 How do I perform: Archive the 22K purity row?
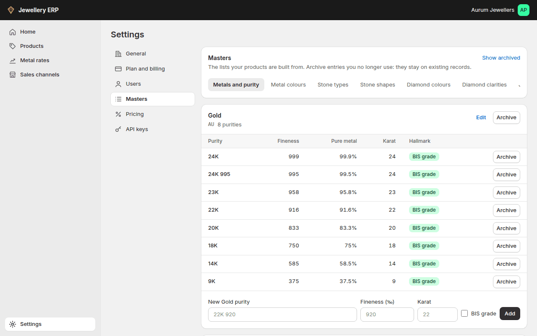pos(506,210)
